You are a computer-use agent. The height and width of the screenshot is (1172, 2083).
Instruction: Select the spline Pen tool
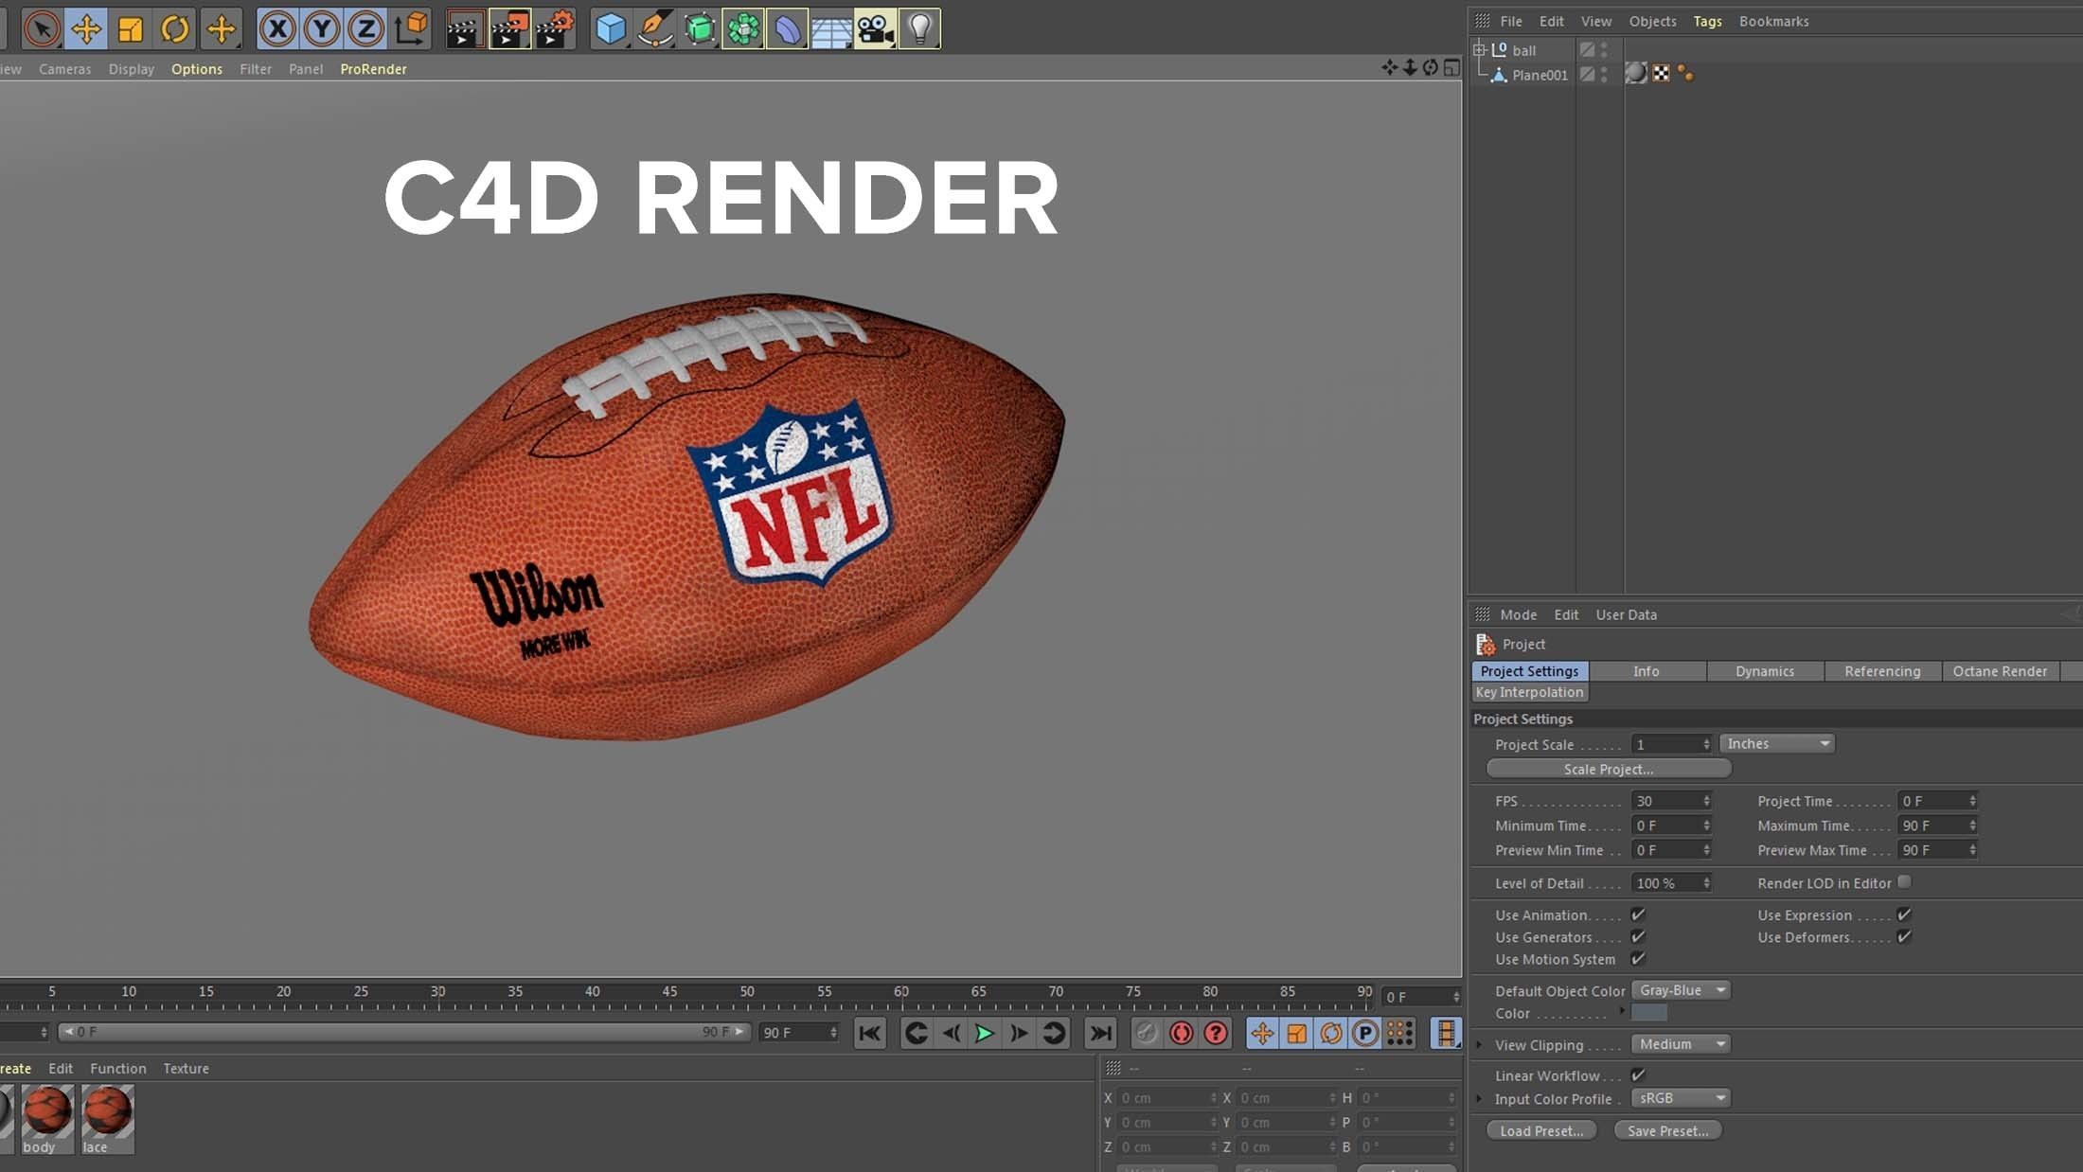click(655, 28)
